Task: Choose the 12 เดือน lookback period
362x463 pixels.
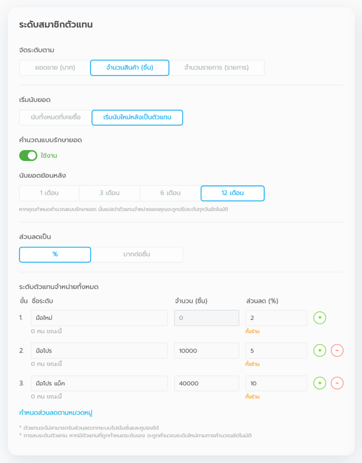Action: [x=232, y=193]
